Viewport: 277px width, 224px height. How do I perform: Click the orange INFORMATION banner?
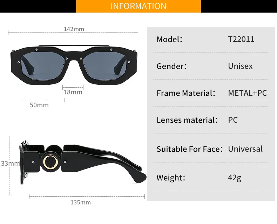click(138, 6)
